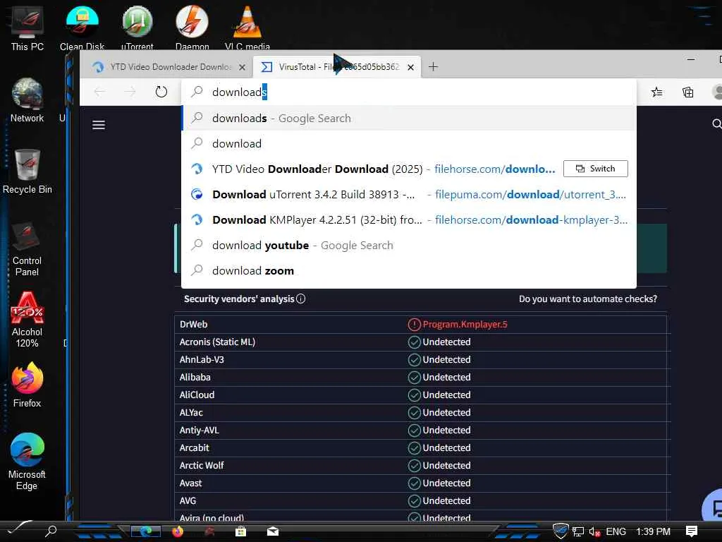
Task: Click address bar containing 'downloads'
Action: pyautogui.click(x=409, y=92)
